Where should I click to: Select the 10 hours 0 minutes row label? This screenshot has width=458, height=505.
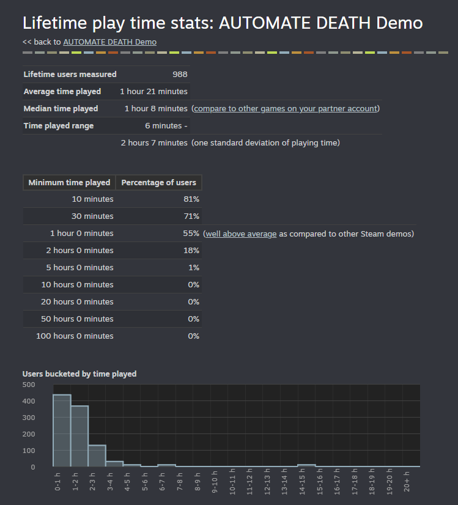coord(77,284)
